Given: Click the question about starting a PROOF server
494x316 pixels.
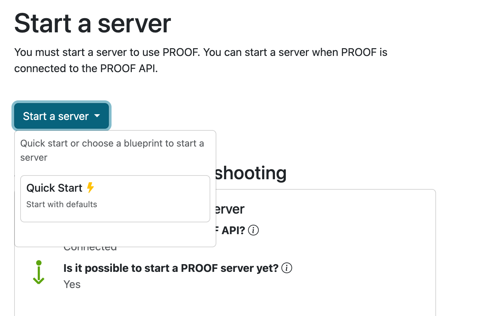Looking at the screenshot, I should (171, 268).
